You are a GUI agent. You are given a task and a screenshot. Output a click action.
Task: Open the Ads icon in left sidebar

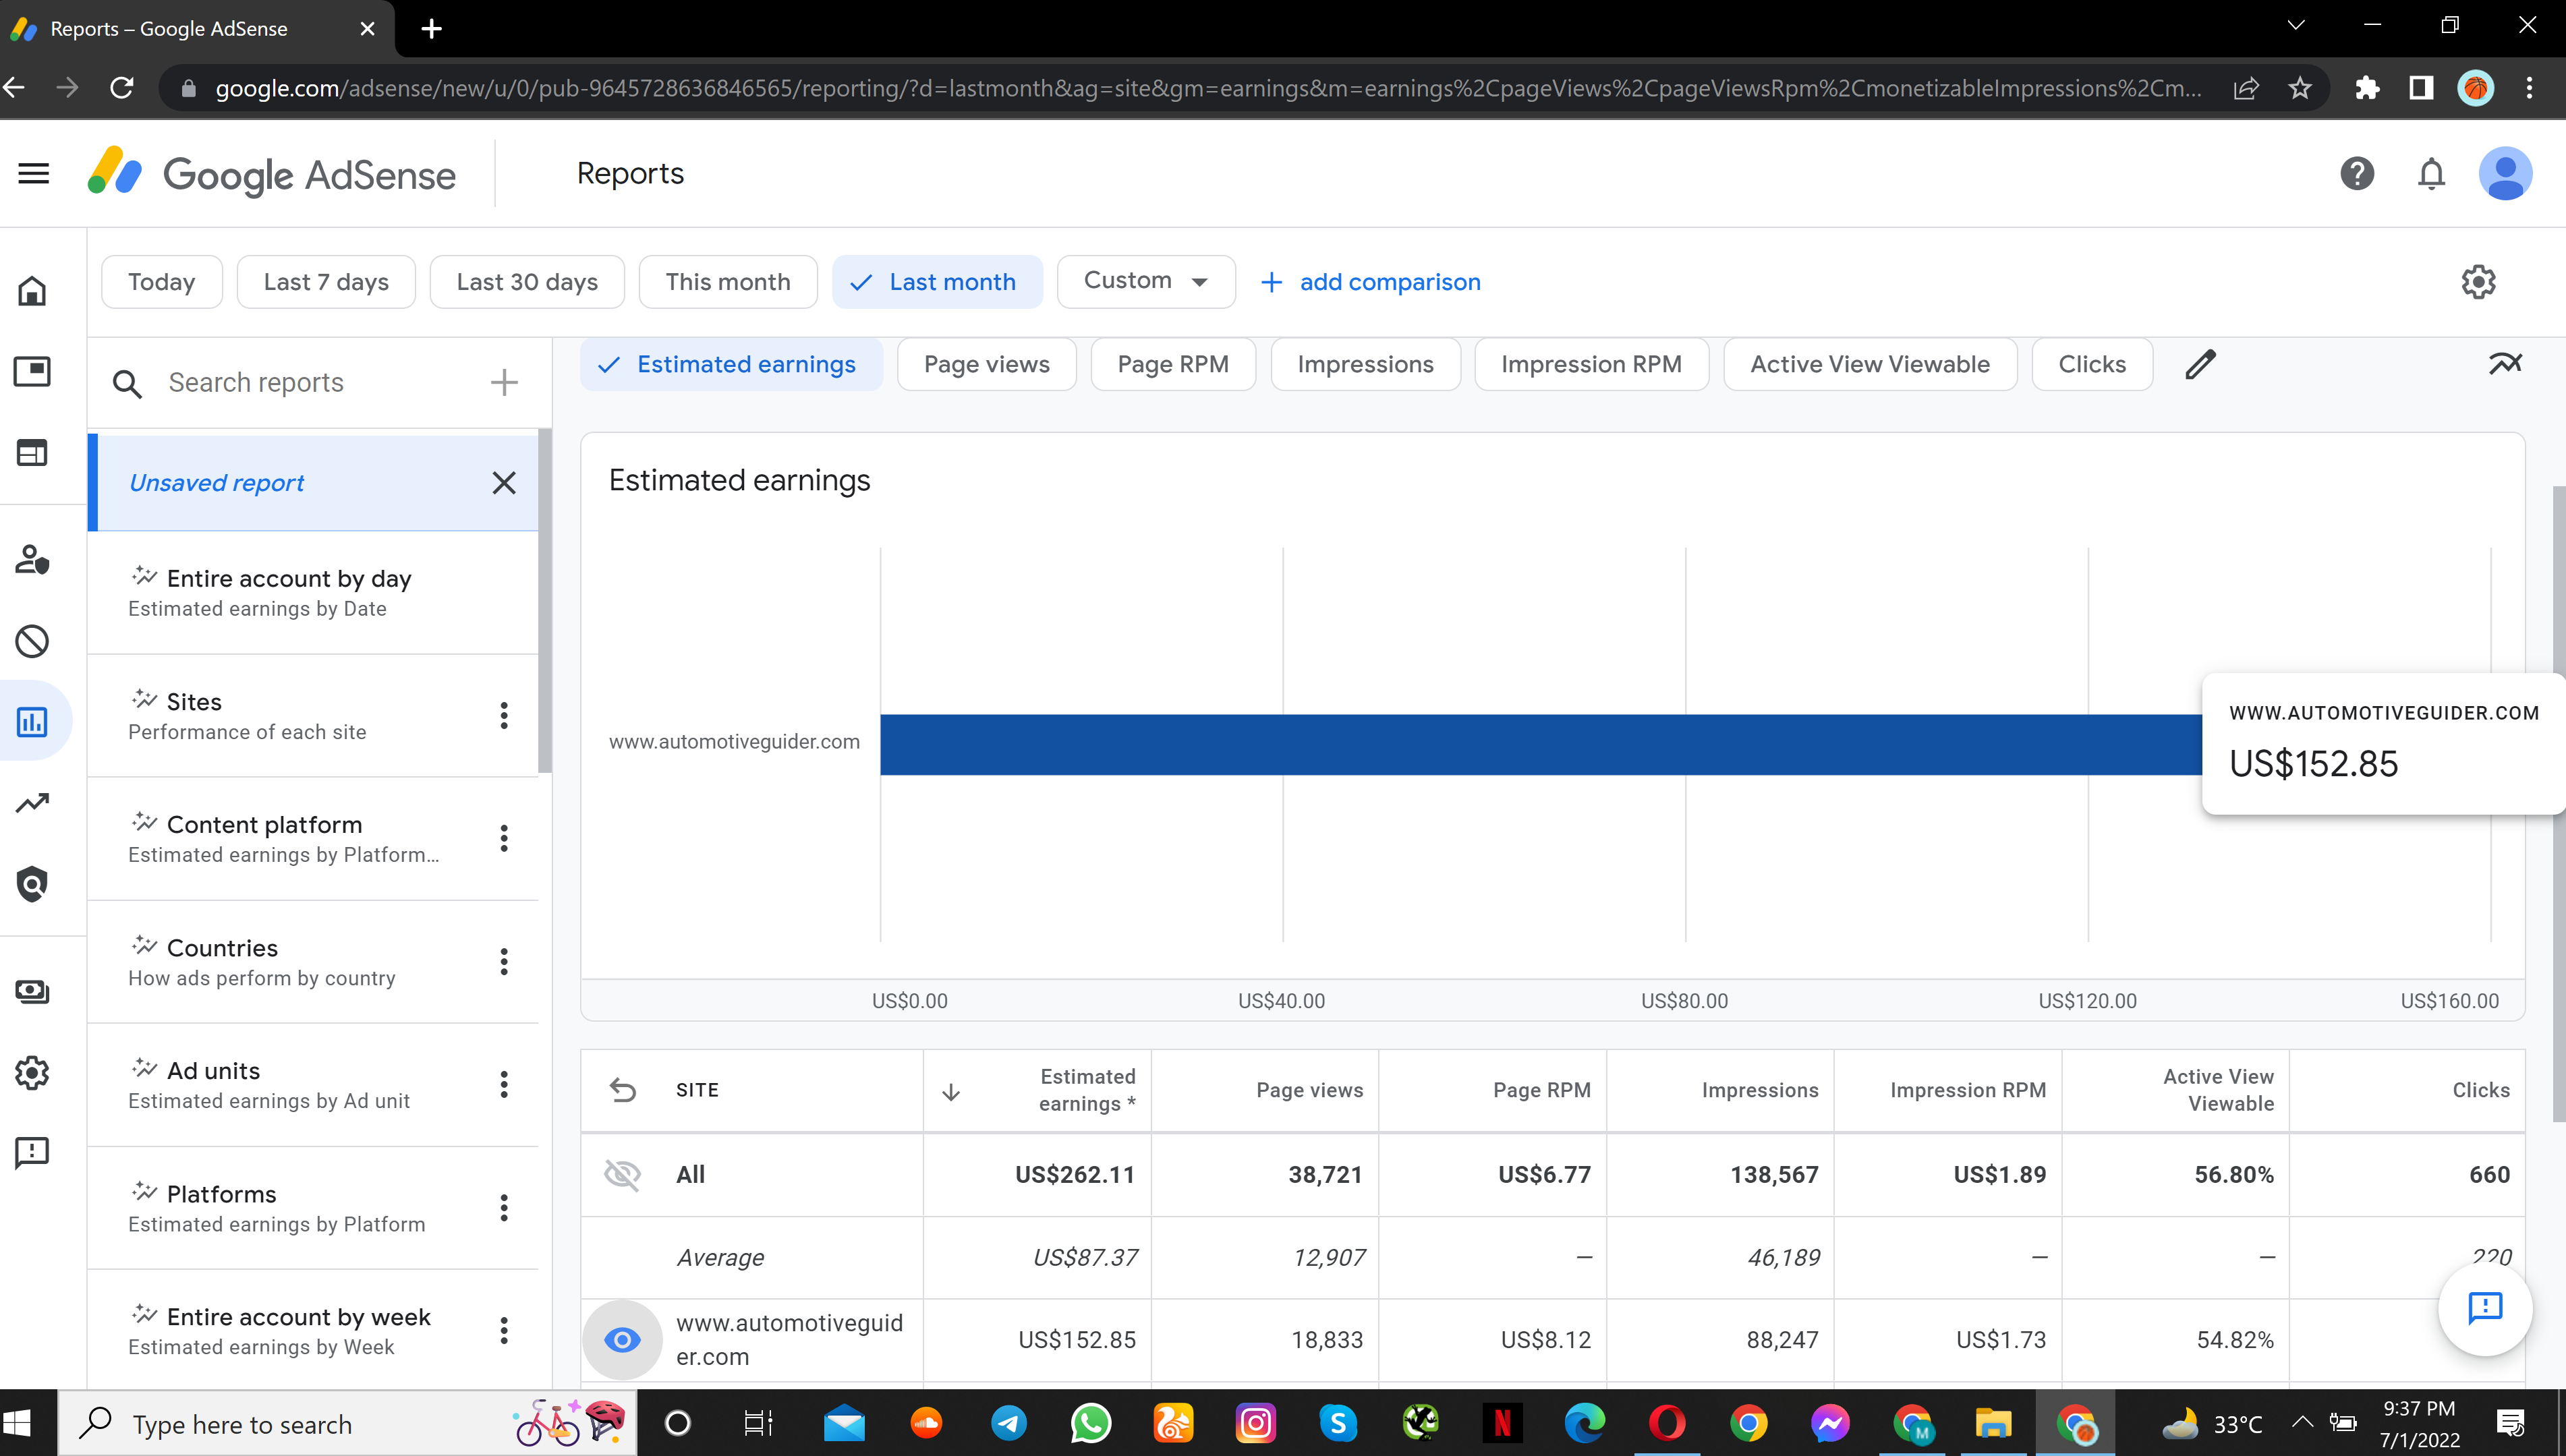(32, 372)
